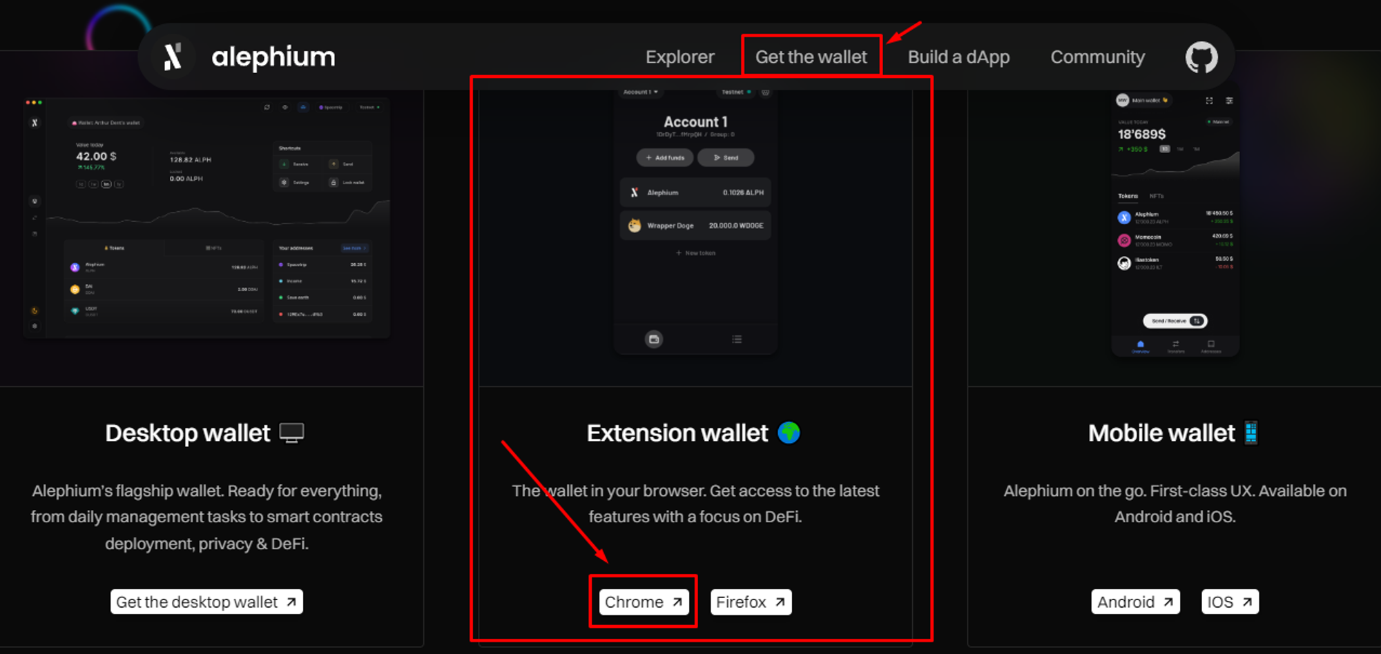Click the Mobile wallet heading
Screen dimensions: 1381x654
pyautogui.click(x=1161, y=433)
